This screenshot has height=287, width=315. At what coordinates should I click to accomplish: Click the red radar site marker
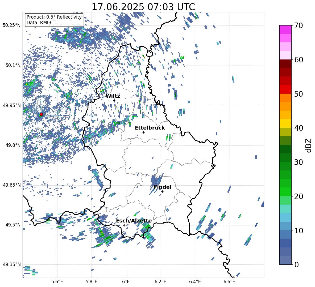[x=41, y=114]
